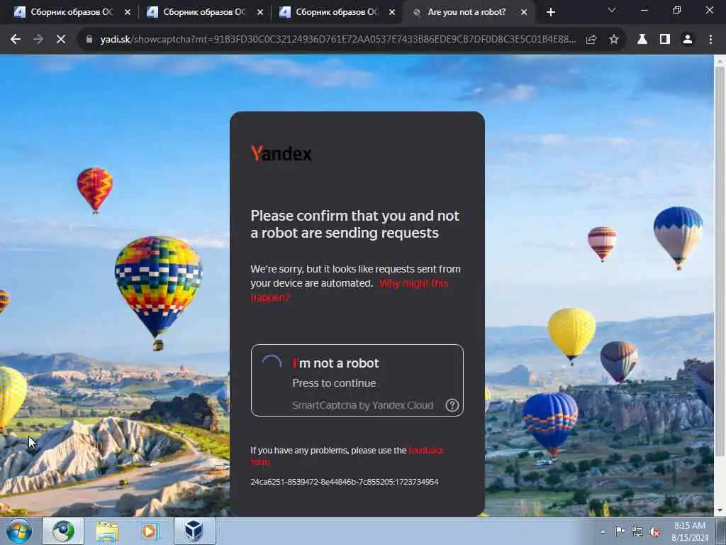Click the muted volume tray icon
Screen dimensions: 726x545
[x=654, y=532]
